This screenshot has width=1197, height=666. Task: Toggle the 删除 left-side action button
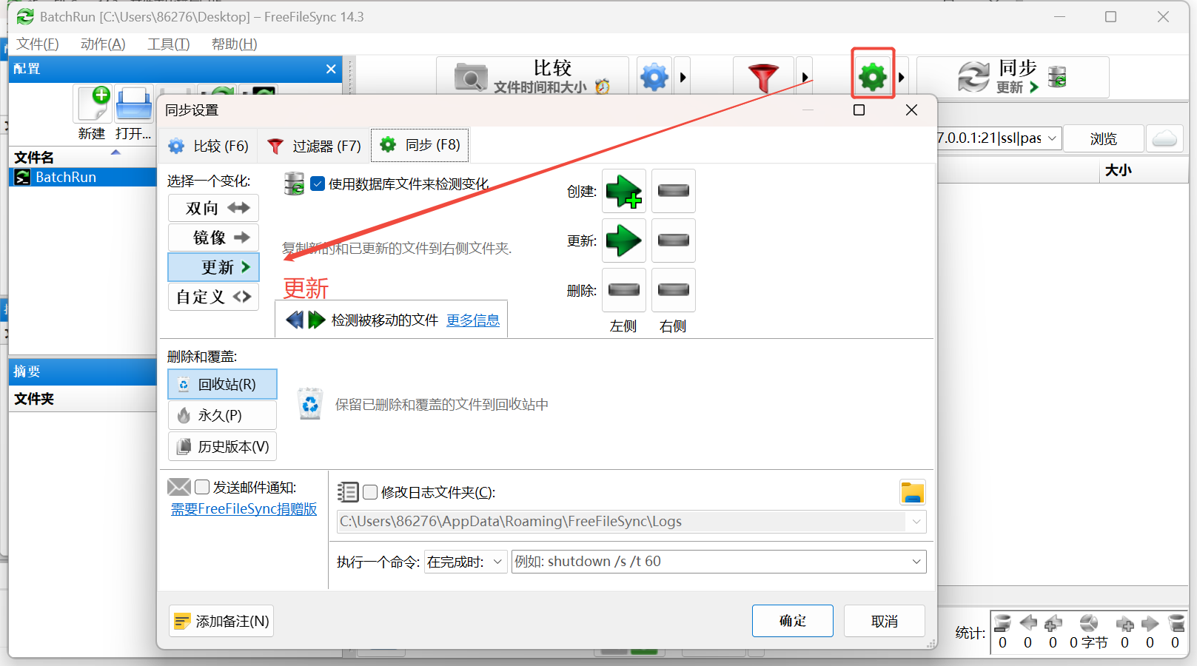coord(624,290)
